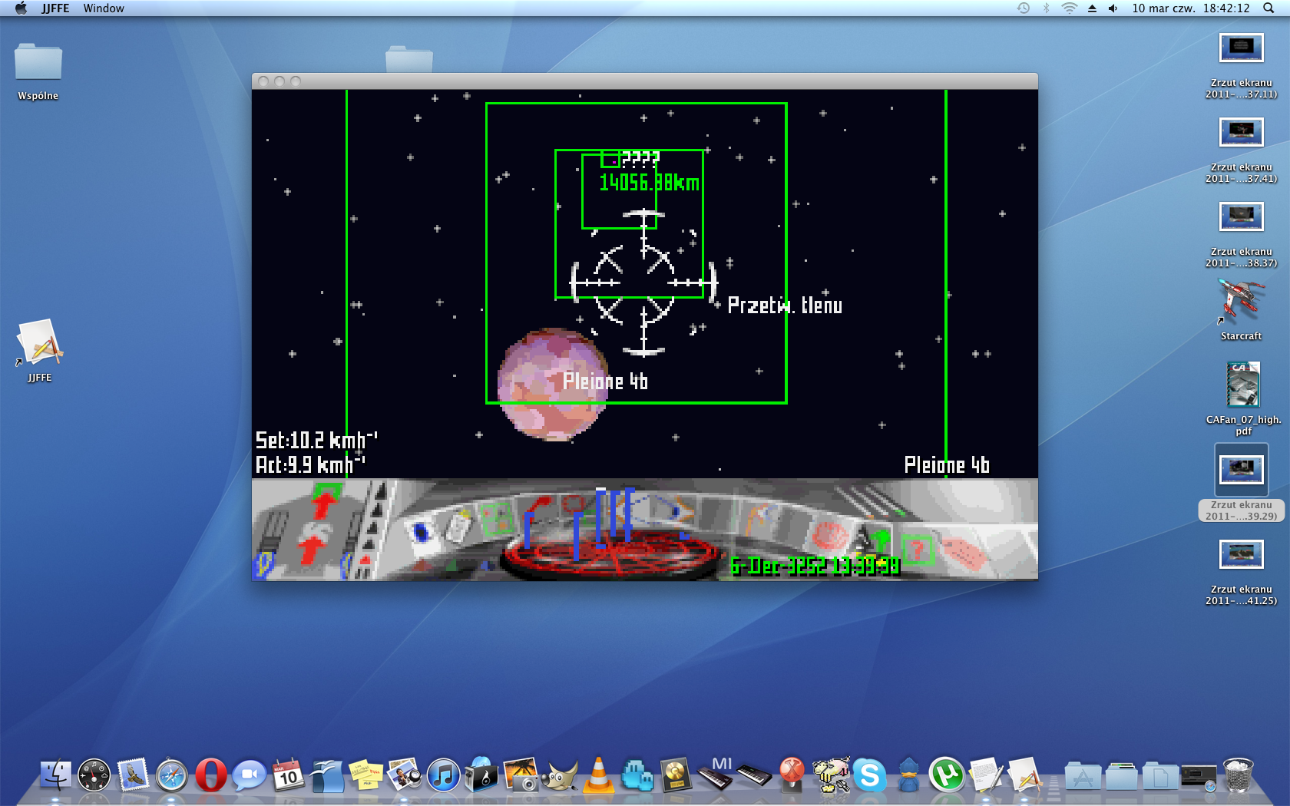The width and height of the screenshot is (1290, 806).
Task: Open the Window menu
Action: [104, 8]
